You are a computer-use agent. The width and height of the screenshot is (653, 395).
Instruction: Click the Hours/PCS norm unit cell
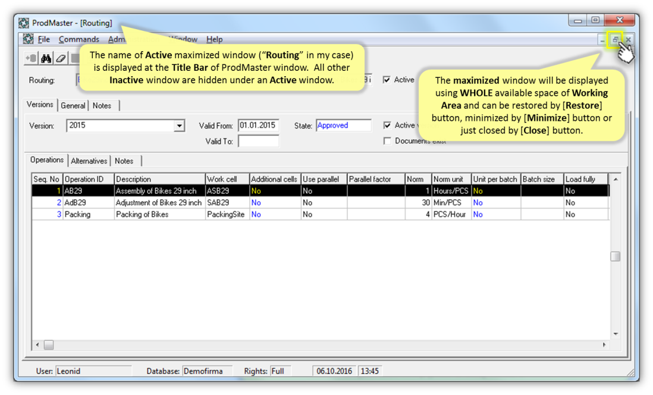click(x=451, y=191)
